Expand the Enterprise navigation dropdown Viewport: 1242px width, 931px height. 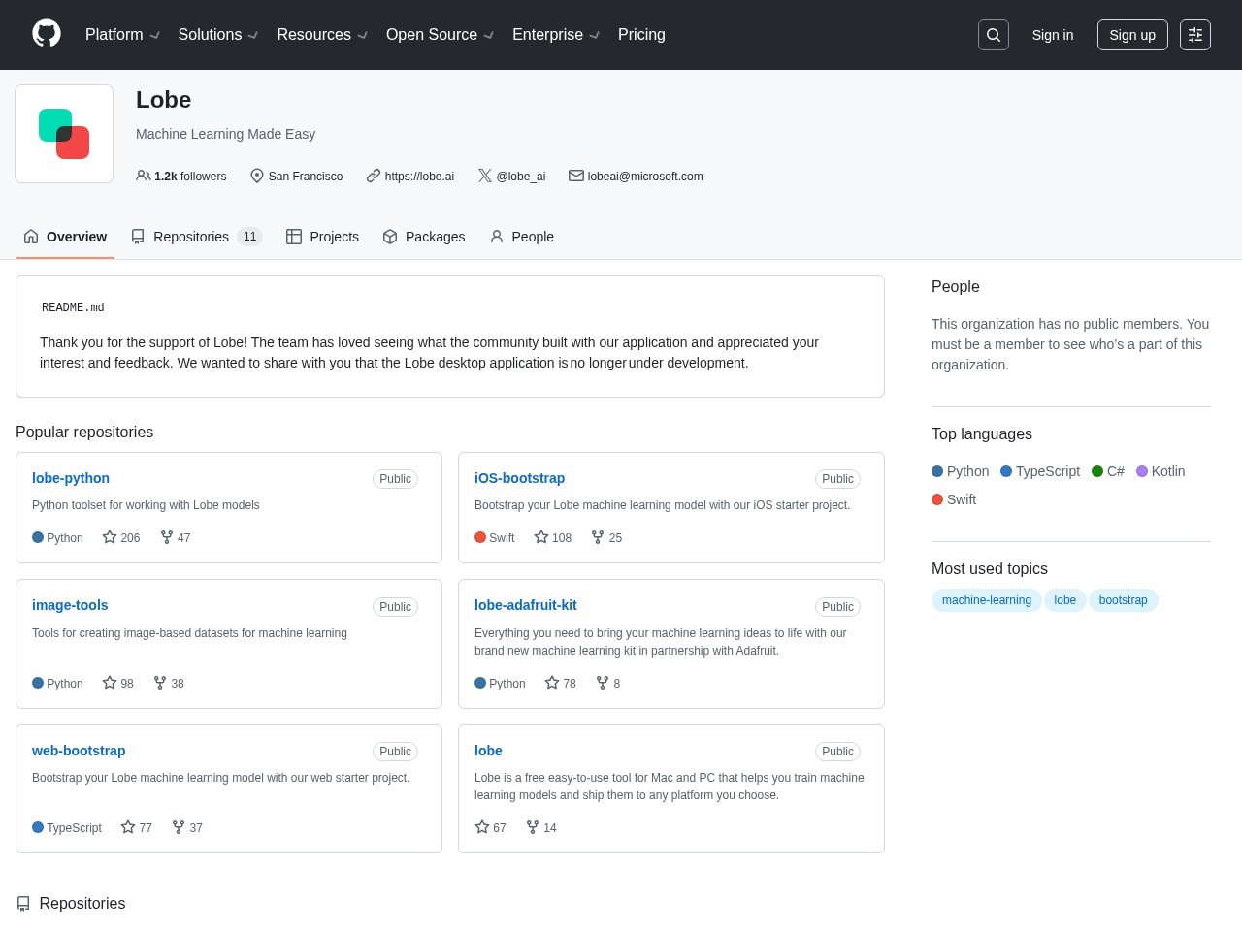555,35
